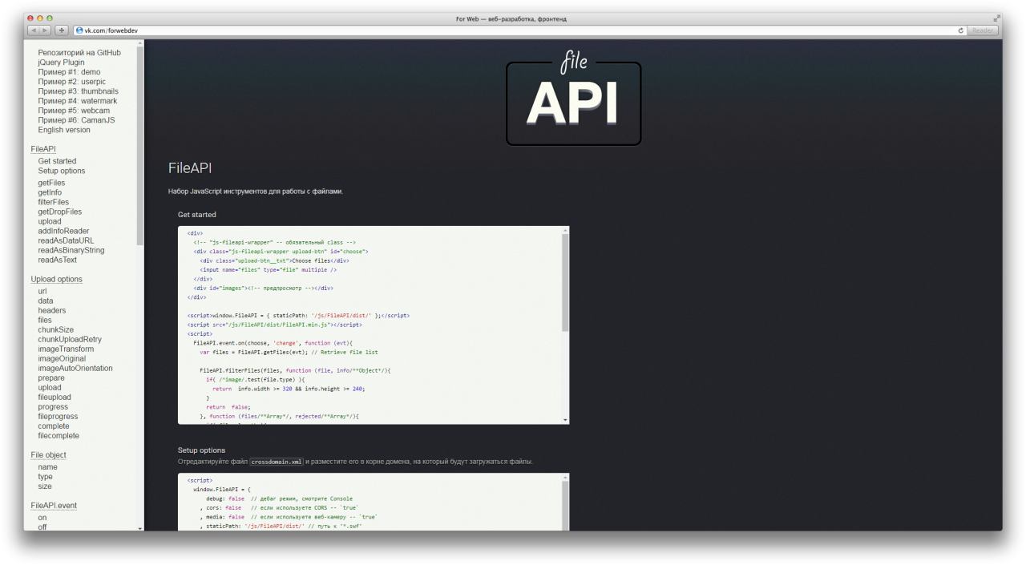
Task: Click the crossdomain.xml inline code text
Action: 277,462
